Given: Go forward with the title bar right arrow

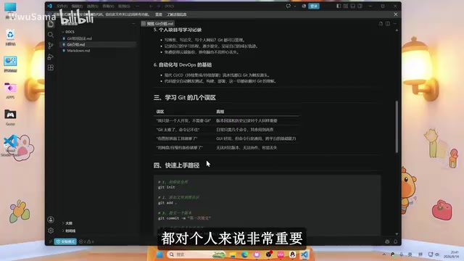Looking at the screenshot, I should pos(158,6).
